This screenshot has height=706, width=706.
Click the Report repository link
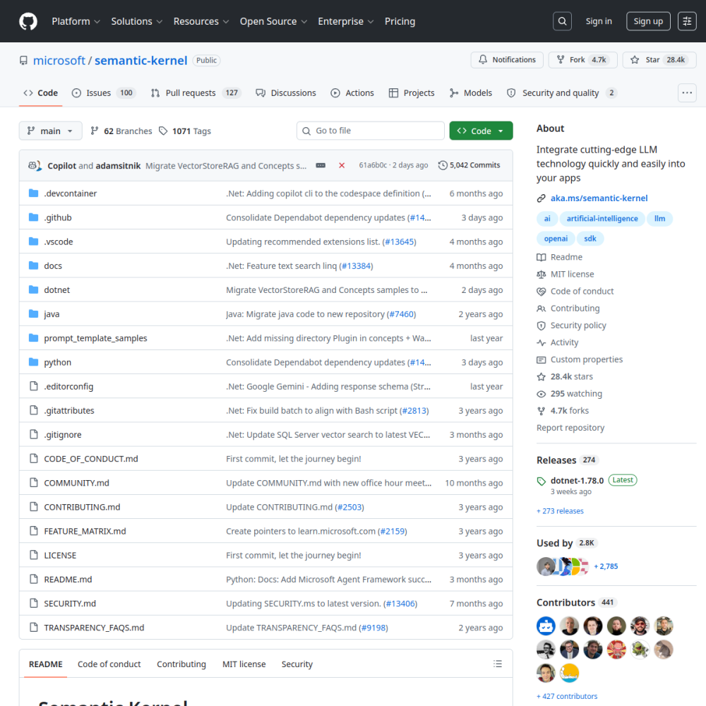(x=570, y=428)
